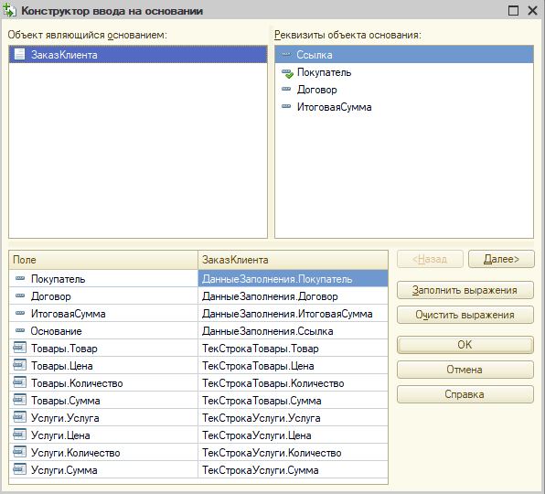Click table-part icon for Товары.Количество
545x494 pixels.
tap(19, 382)
